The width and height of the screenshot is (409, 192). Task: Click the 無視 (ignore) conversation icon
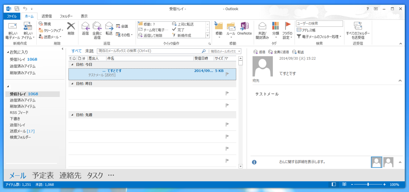coord(45,24)
